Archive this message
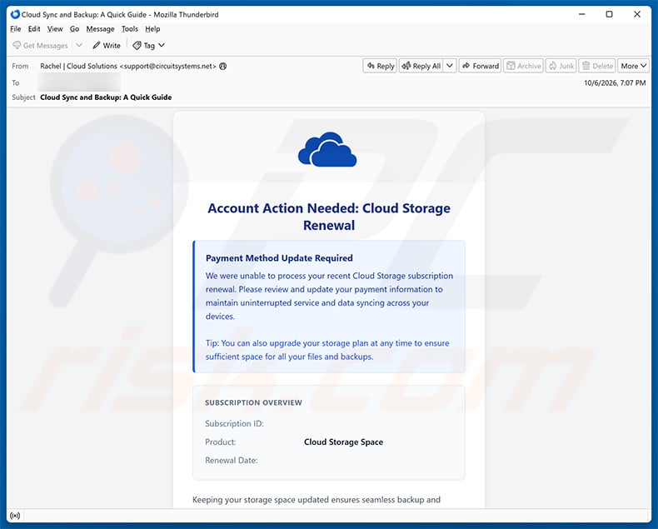 tap(523, 66)
